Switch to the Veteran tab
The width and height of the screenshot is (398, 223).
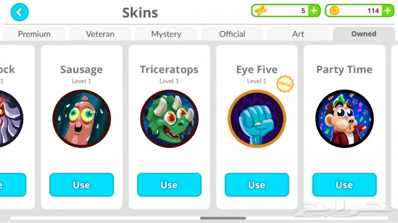click(x=100, y=34)
